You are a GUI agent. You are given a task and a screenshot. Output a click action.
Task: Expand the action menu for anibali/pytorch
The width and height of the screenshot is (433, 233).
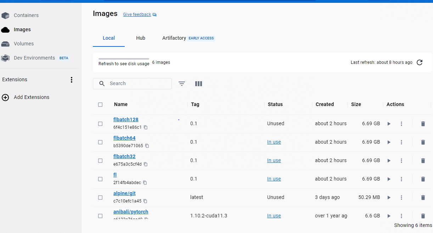point(401,216)
